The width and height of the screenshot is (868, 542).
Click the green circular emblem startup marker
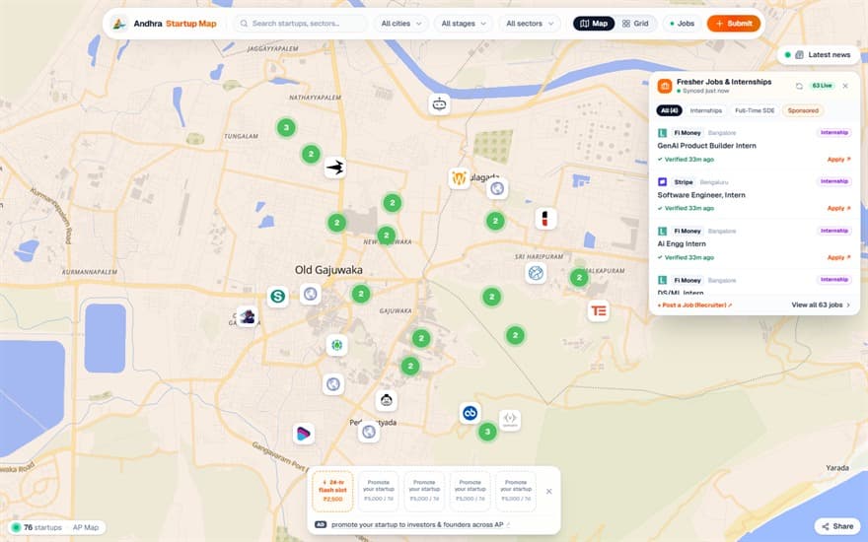(x=336, y=345)
